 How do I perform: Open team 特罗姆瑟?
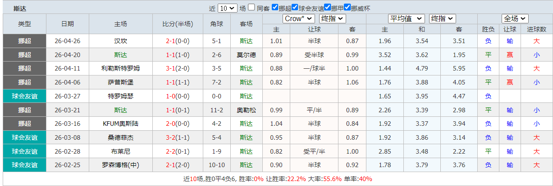click(x=121, y=97)
